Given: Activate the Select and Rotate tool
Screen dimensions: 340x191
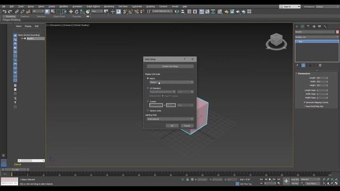Looking at the screenshot, I should point(76,12).
